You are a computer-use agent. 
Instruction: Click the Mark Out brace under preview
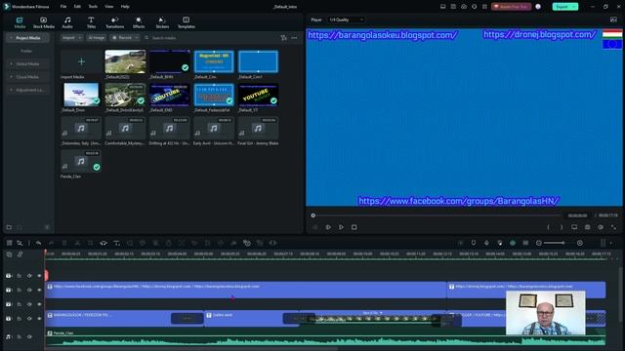562,227
